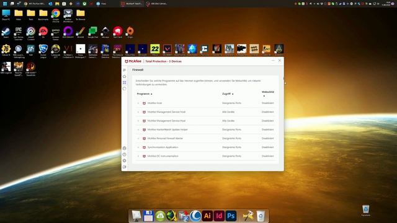Switch to McAfee taskbar button
This screenshot has width=397, height=223.
point(132,4)
